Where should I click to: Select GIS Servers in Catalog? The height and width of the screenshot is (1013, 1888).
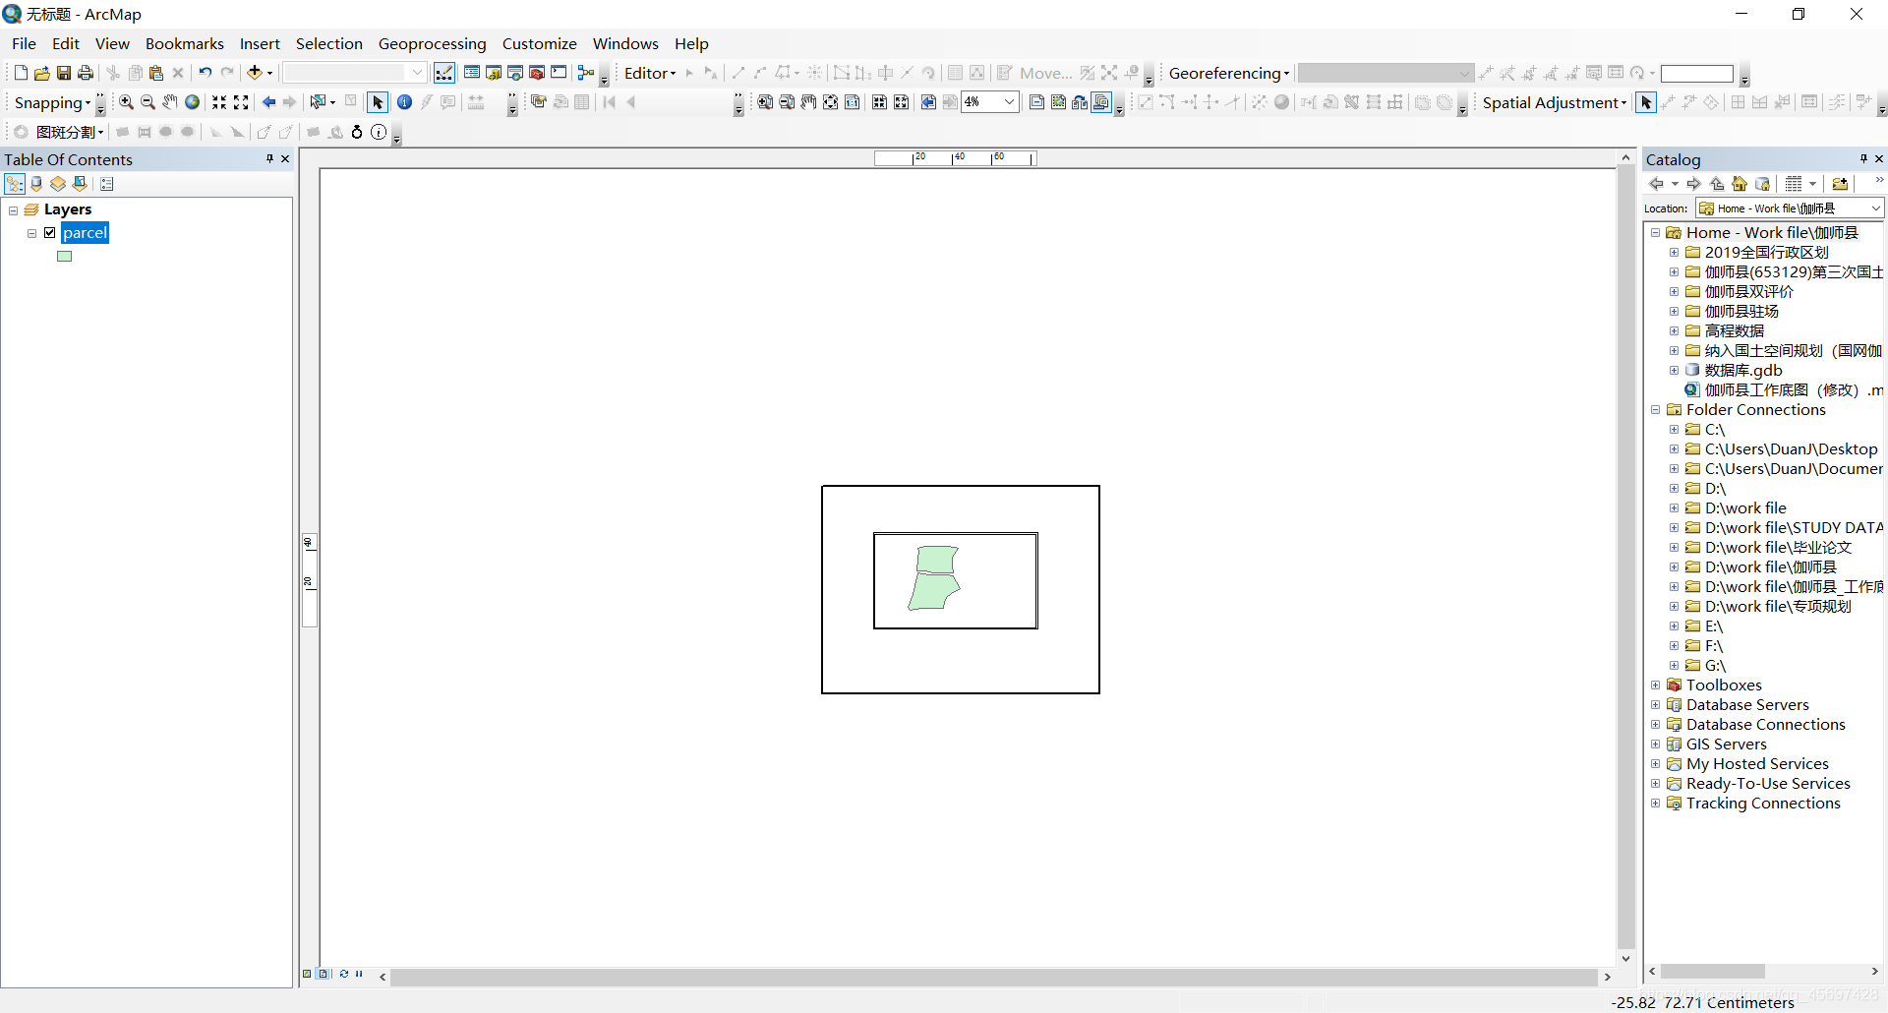[x=1726, y=745]
